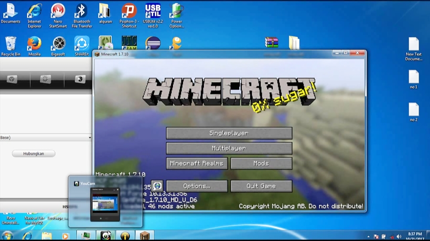Launch Internet Explorer from the desktop
430x241 pixels.
pos(34,16)
